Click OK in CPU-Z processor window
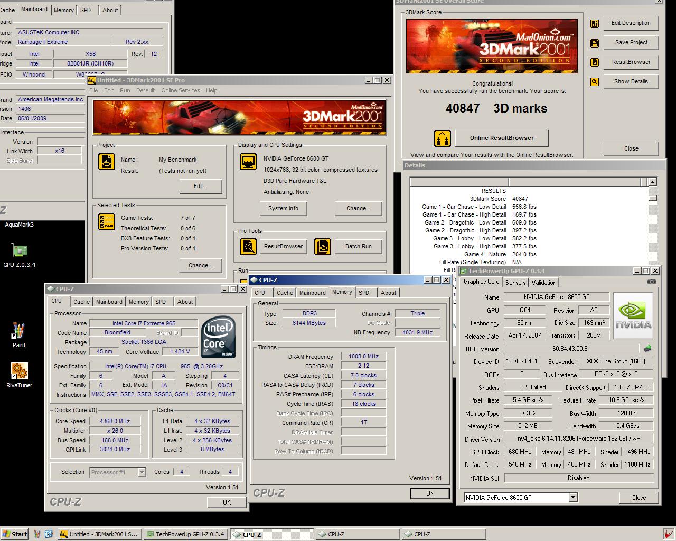 coord(227,502)
